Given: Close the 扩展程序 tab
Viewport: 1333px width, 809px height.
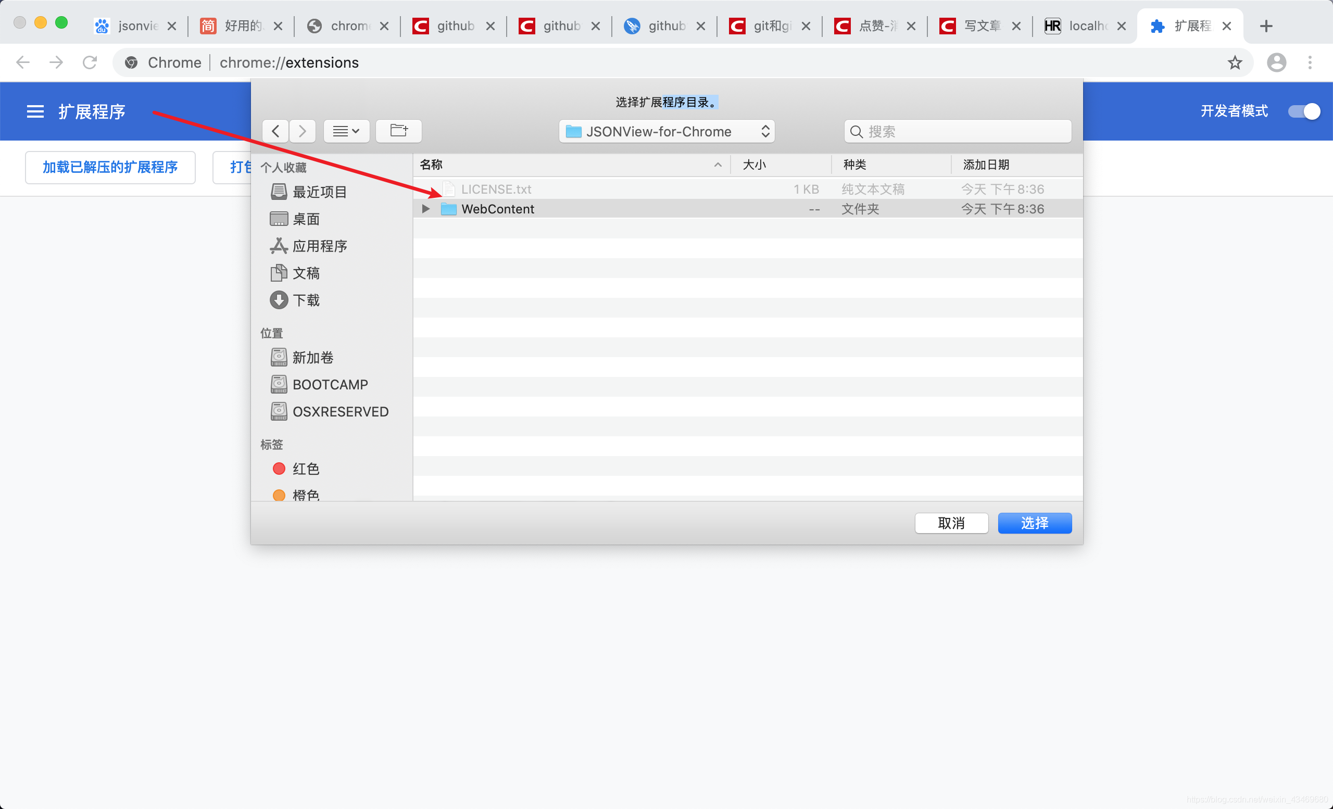Looking at the screenshot, I should click(1227, 26).
